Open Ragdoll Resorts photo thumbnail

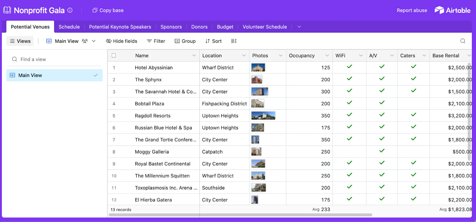[x=263, y=116]
